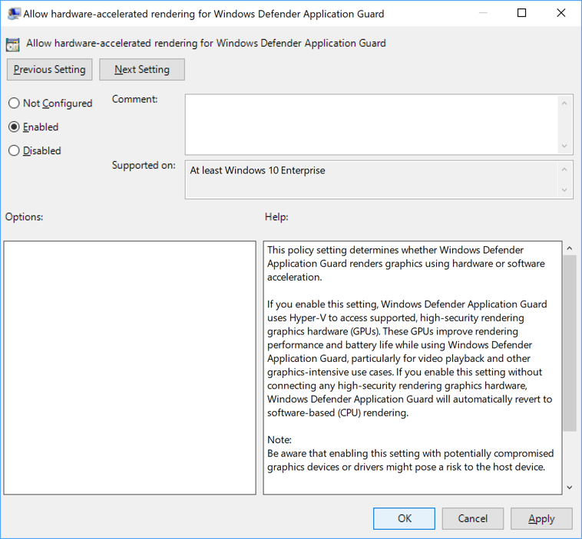Click Supported on box scroll up arrow
The height and width of the screenshot is (539, 582).
tap(566, 170)
